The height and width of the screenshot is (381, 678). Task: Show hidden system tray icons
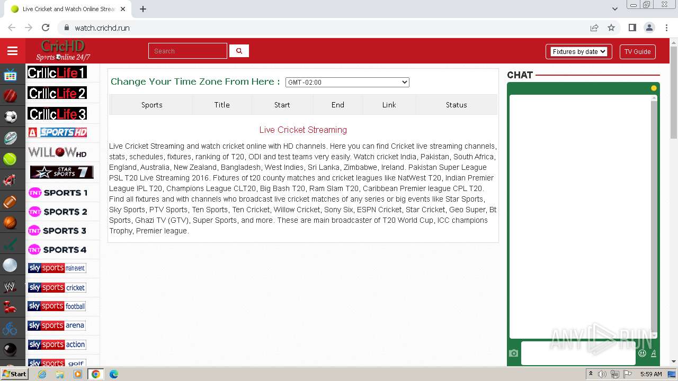coord(591,374)
